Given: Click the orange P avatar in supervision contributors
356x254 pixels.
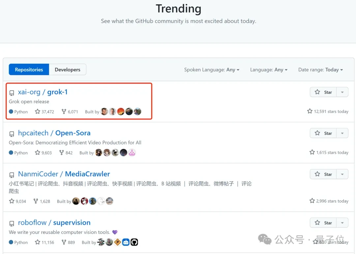Looking at the screenshot, I should pos(118,242).
